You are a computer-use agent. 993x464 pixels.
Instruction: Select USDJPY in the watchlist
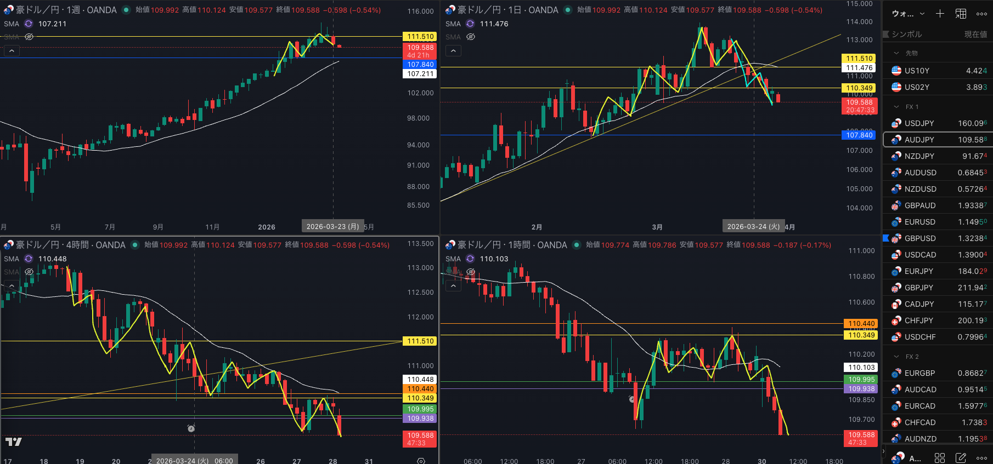pyautogui.click(x=919, y=123)
